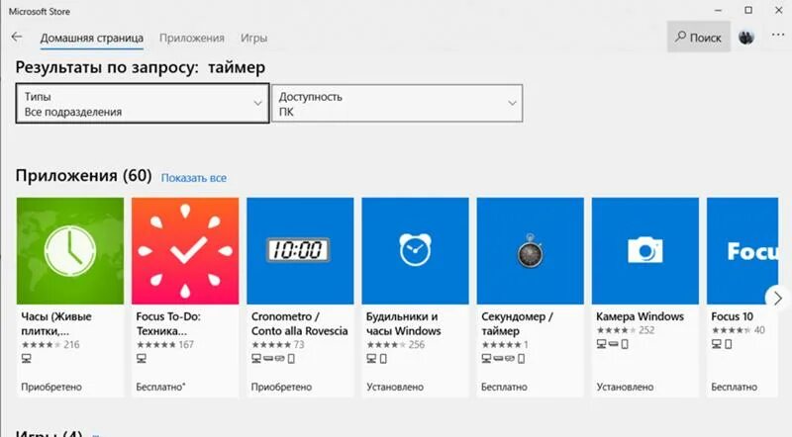Open the Focus 10 app tile

(742, 251)
